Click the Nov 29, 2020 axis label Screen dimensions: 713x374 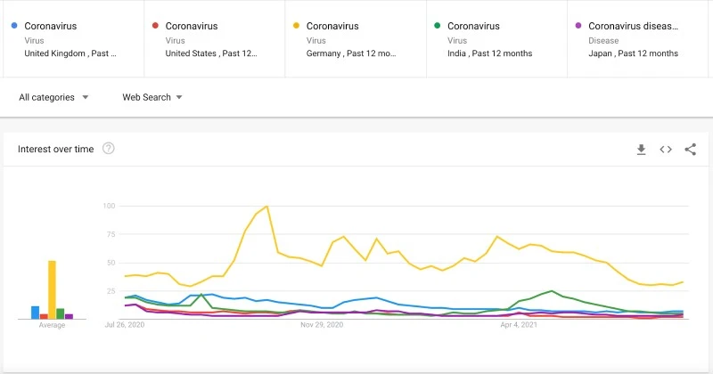[323, 326]
